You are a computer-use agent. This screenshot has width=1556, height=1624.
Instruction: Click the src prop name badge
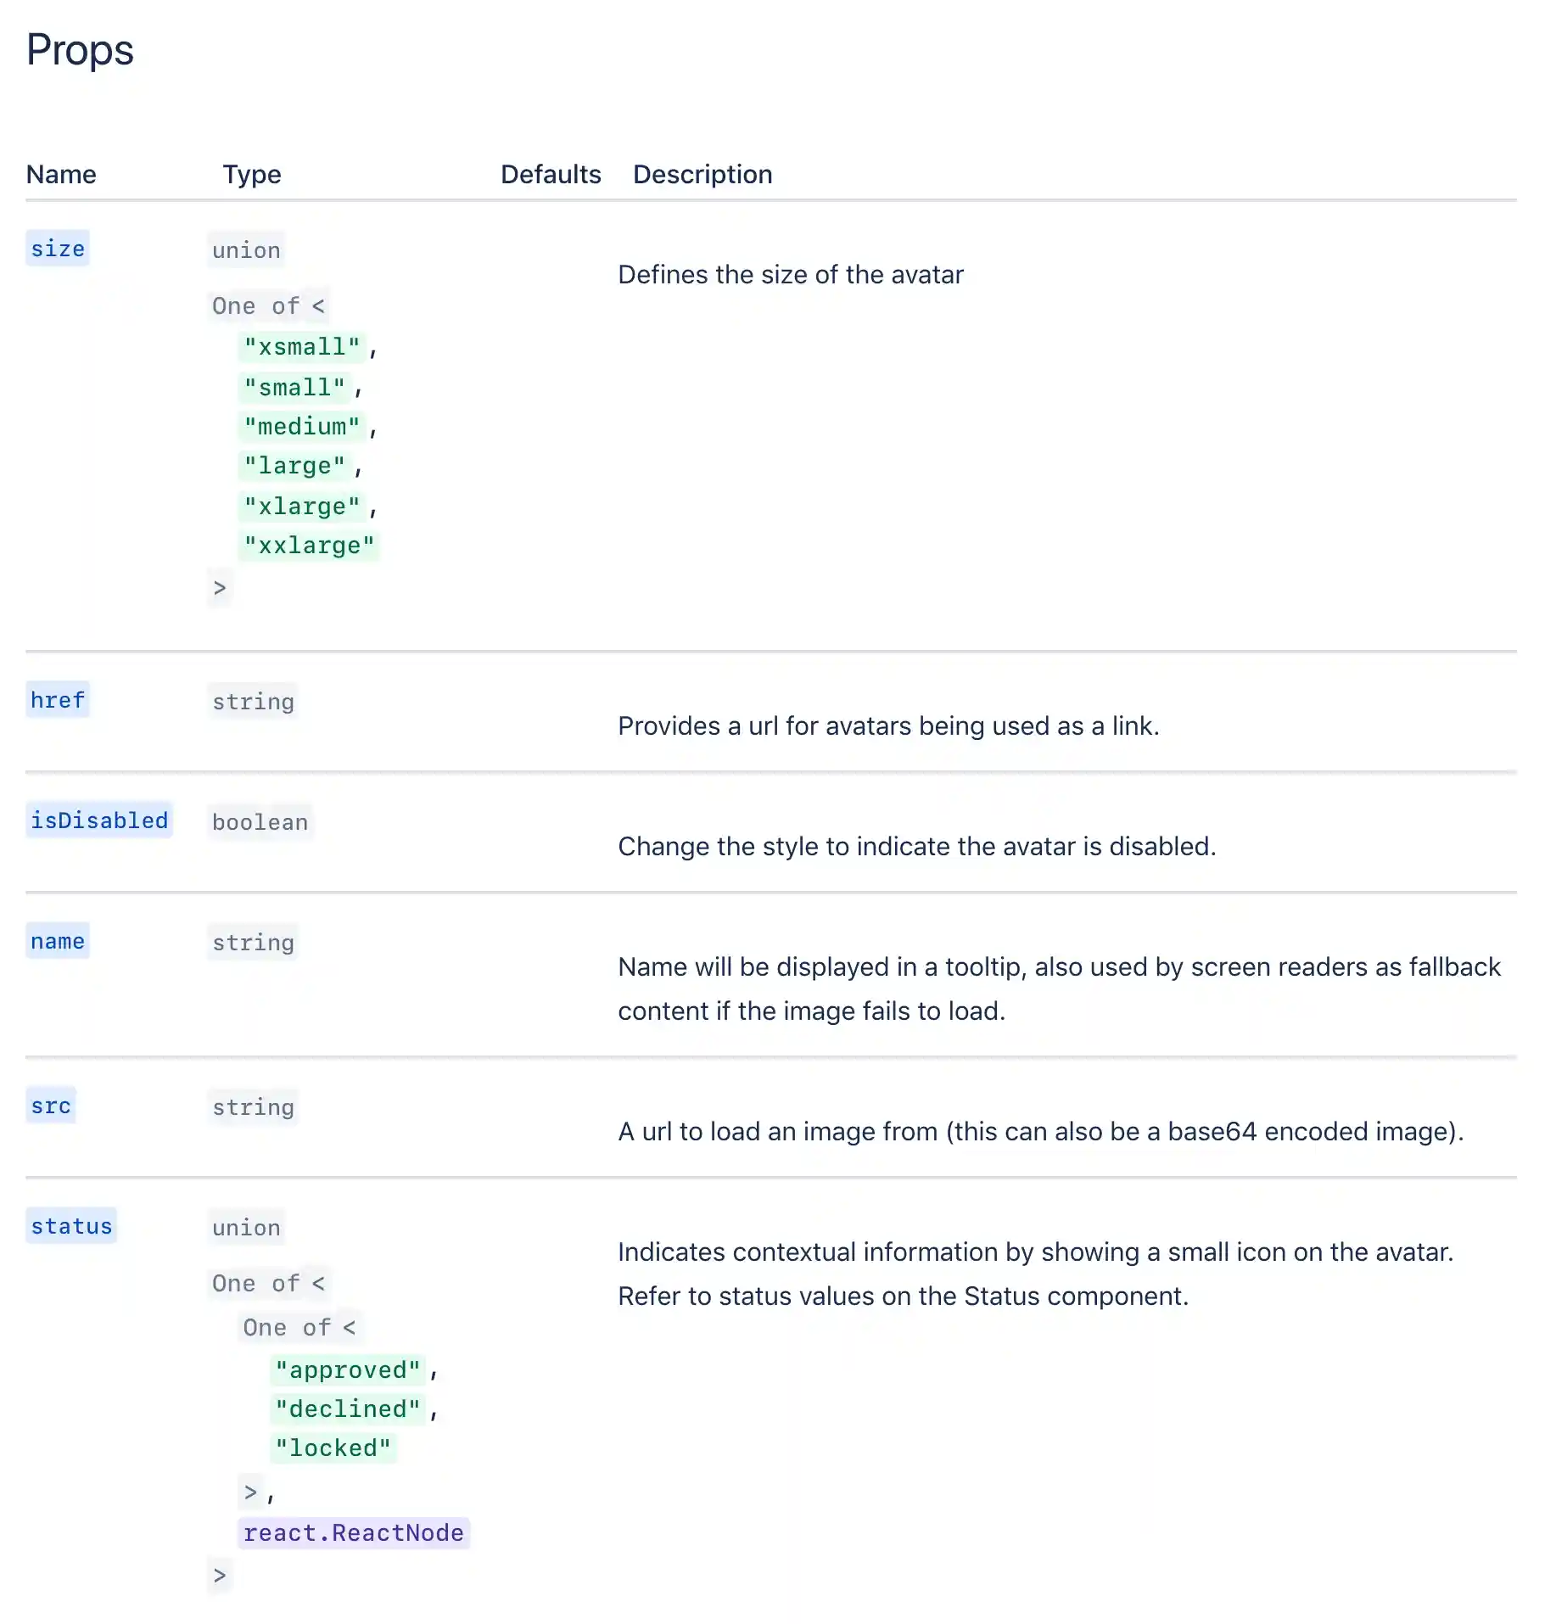point(51,1106)
